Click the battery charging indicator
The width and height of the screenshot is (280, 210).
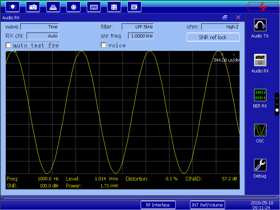point(263,7)
